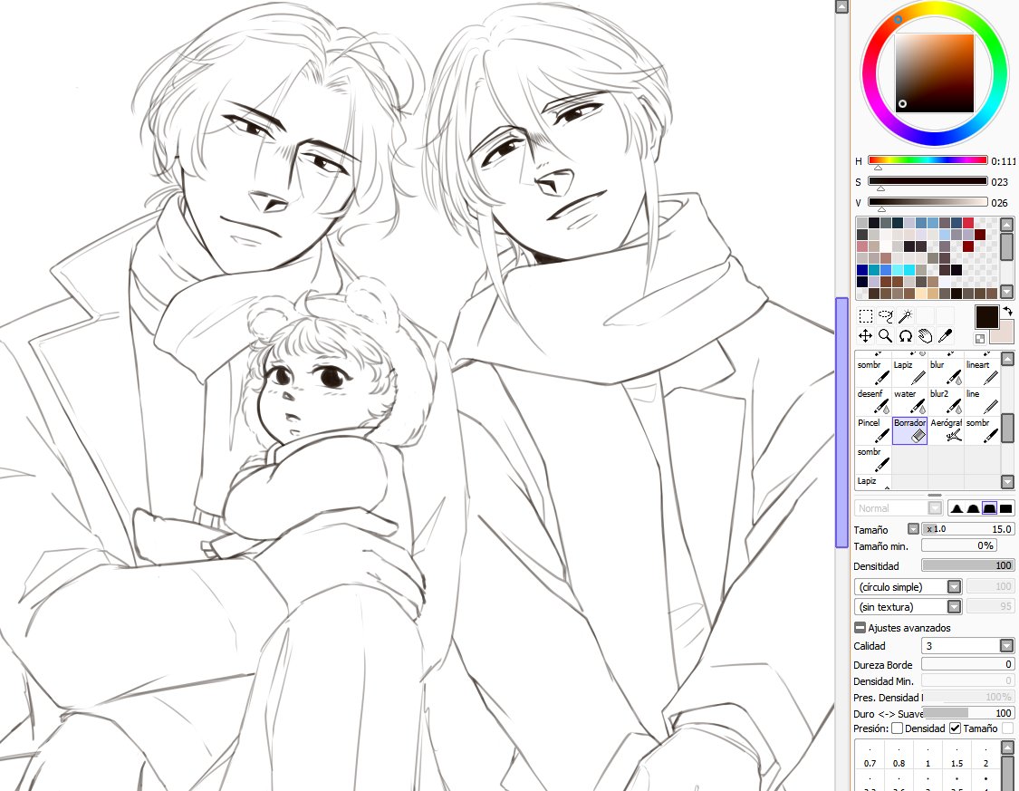Activate the zoom magnifier tool
The height and width of the screenshot is (791, 1019).
point(885,335)
